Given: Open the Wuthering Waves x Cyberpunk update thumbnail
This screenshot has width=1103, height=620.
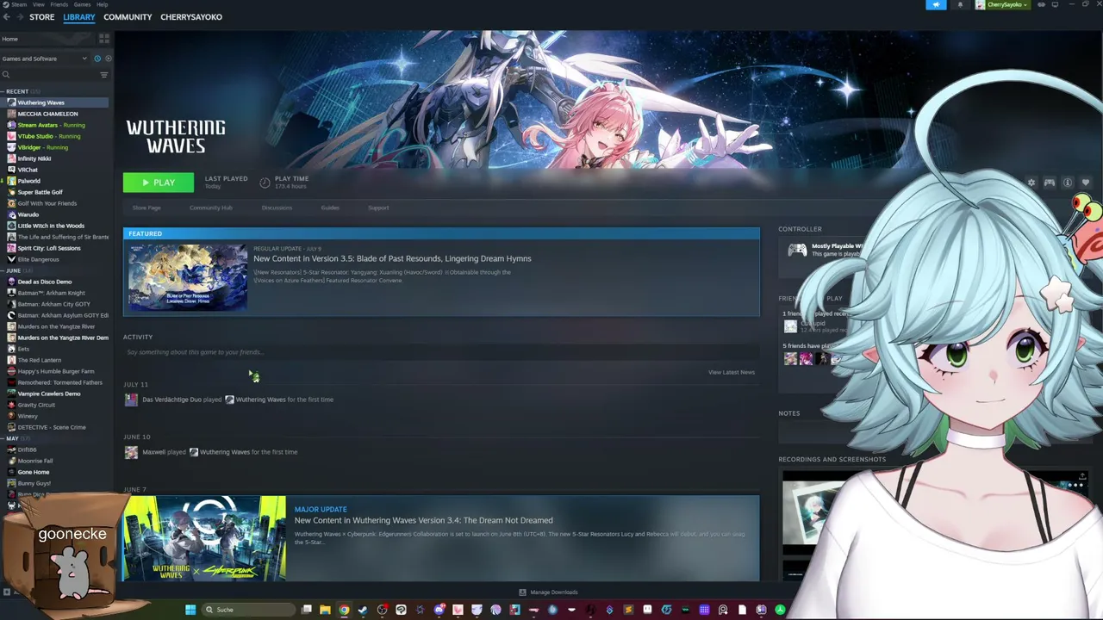Looking at the screenshot, I should 204,539.
